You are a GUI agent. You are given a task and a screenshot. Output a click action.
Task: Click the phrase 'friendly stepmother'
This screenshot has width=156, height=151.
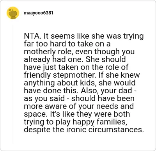click(x=58, y=75)
